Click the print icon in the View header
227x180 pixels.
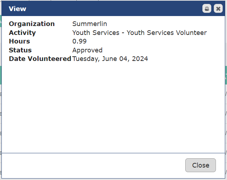click(x=207, y=9)
